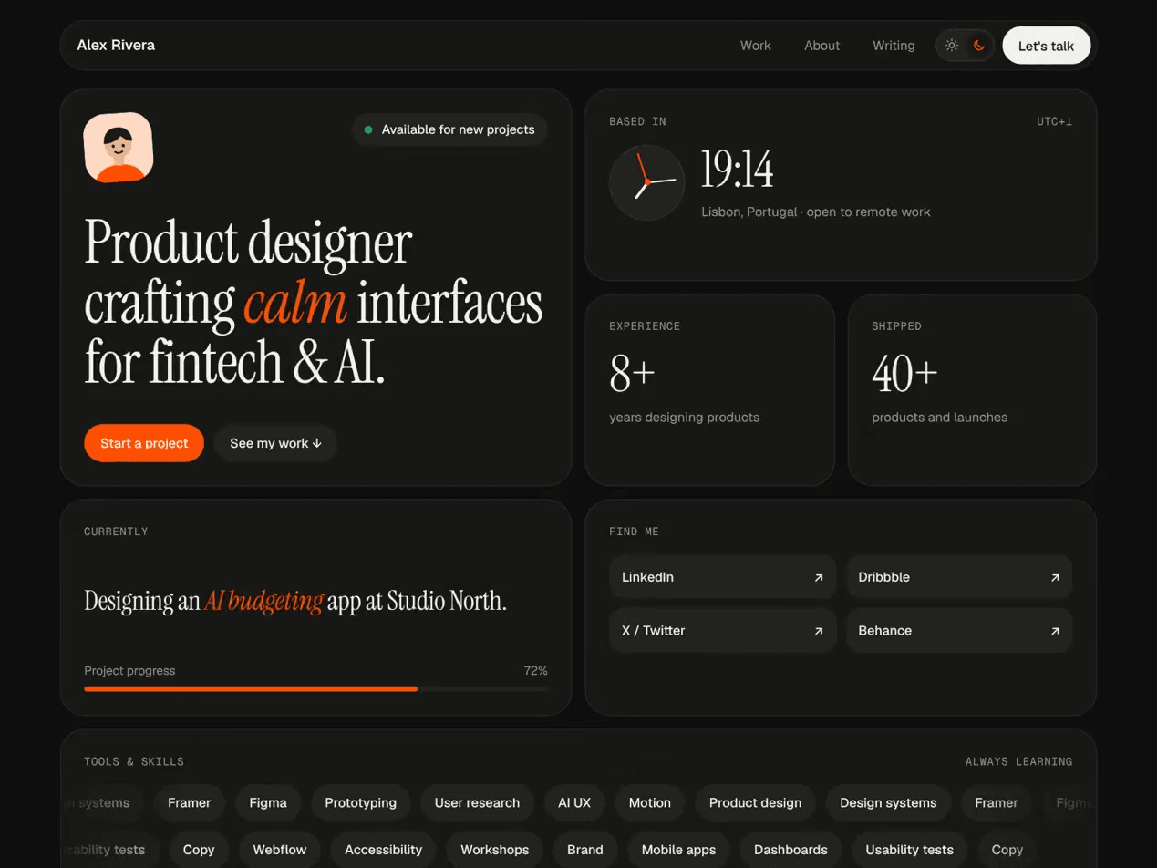Viewport: 1157px width, 868px height.
Task: Open X / Twitter arrow icon
Action: (819, 631)
